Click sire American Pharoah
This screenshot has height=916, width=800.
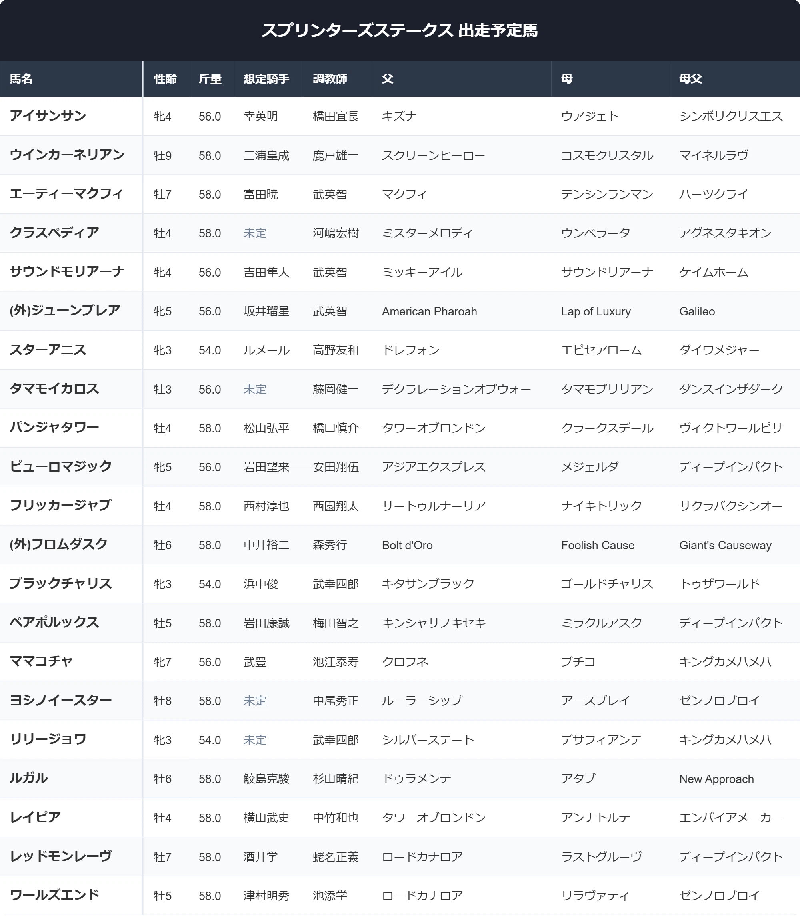[430, 311]
